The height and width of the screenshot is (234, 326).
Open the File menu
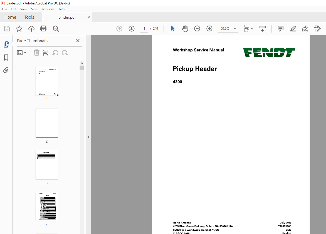[4, 9]
